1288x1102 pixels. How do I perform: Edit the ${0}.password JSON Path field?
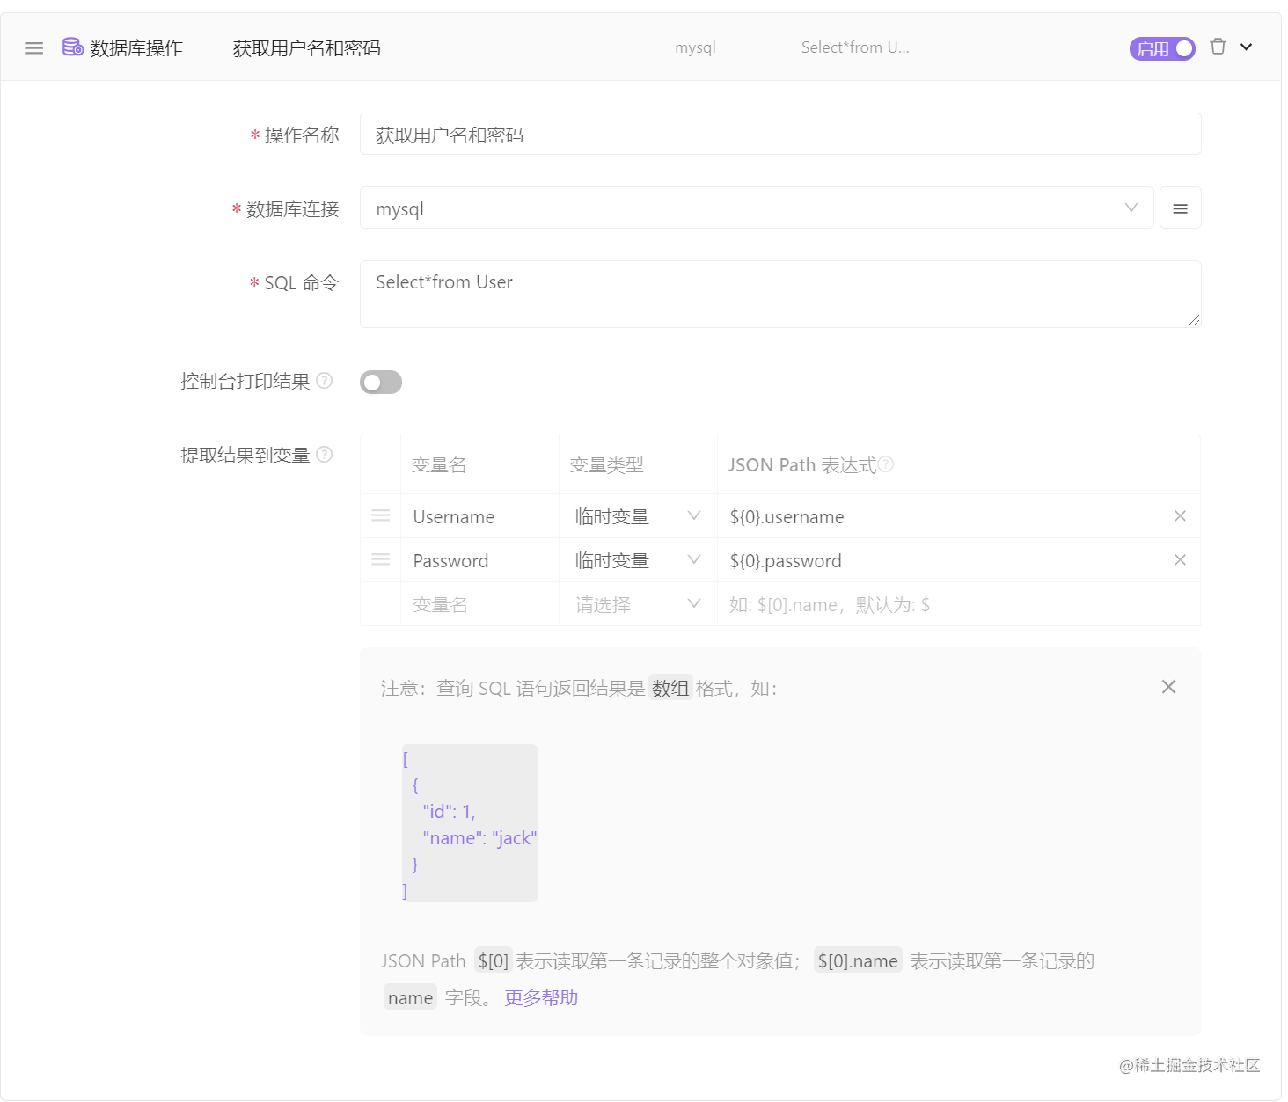941,560
